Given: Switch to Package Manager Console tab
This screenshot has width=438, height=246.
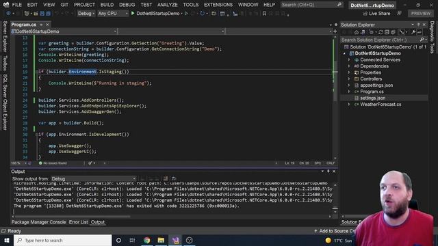Looking at the screenshot, I should [x=38, y=222].
